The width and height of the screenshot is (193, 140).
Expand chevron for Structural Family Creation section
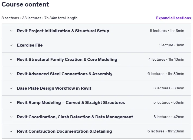coord(11,60)
